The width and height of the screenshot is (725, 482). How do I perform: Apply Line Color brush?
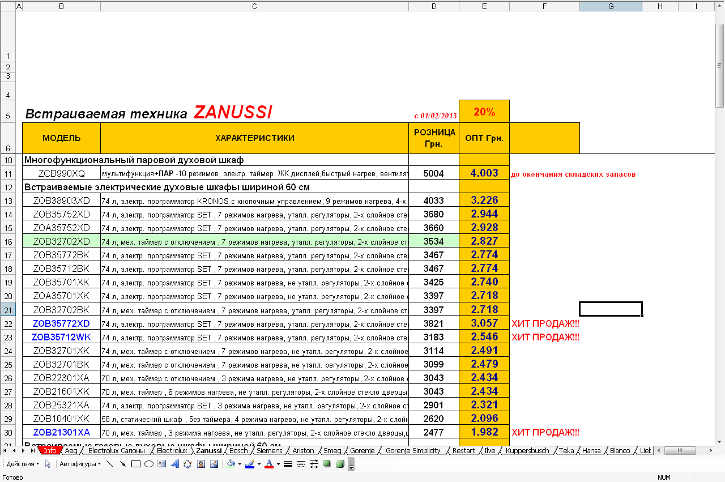[x=250, y=464]
